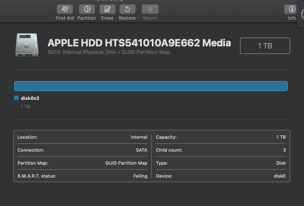
Task: Select the blue disk0s2 partition bar
Action: point(151,86)
